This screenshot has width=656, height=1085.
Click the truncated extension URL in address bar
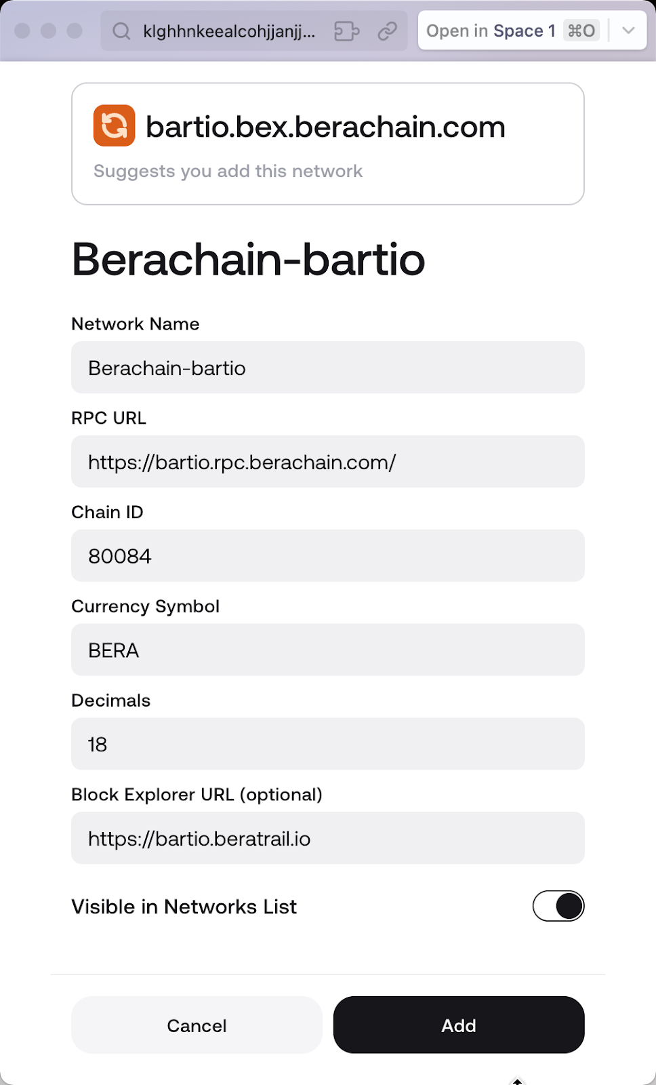point(229,31)
